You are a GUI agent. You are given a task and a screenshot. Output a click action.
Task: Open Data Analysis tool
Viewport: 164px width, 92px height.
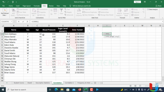click(x=152, y=9)
